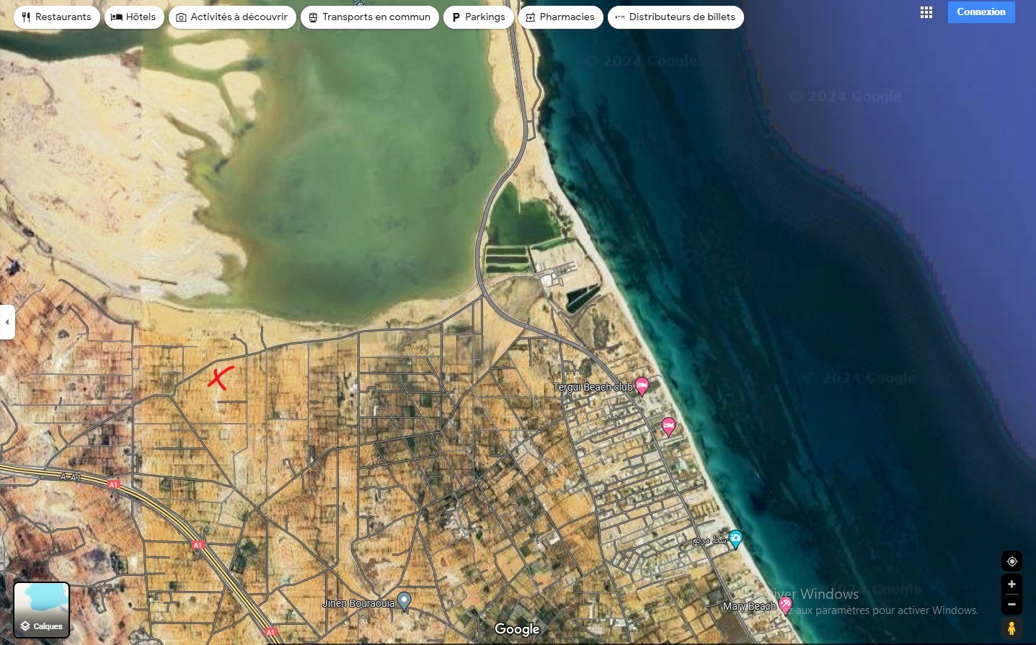Zoom in with the plus button
The width and height of the screenshot is (1036, 645).
[x=1011, y=584]
